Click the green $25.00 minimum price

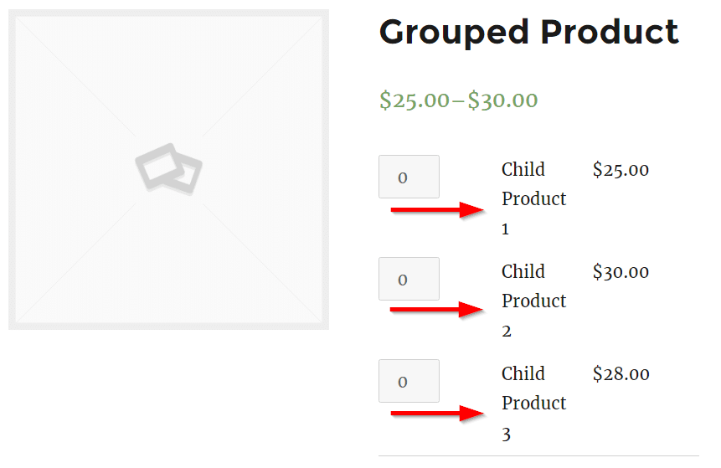pyautogui.click(x=415, y=100)
